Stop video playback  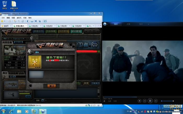tap(139, 101)
